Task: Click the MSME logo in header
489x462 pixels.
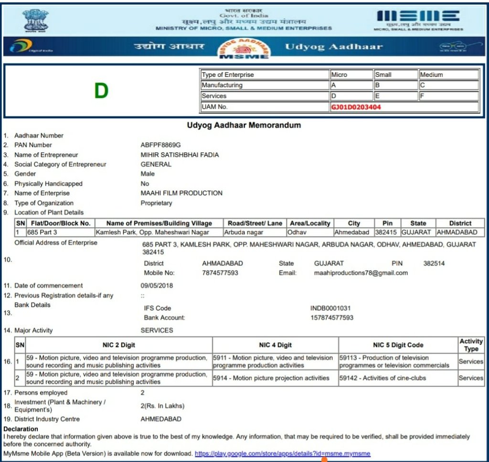Action: click(x=418, y=19)
